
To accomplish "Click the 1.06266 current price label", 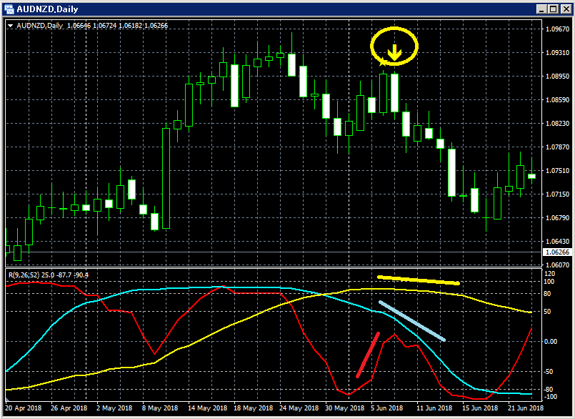I will coord(557,252).
